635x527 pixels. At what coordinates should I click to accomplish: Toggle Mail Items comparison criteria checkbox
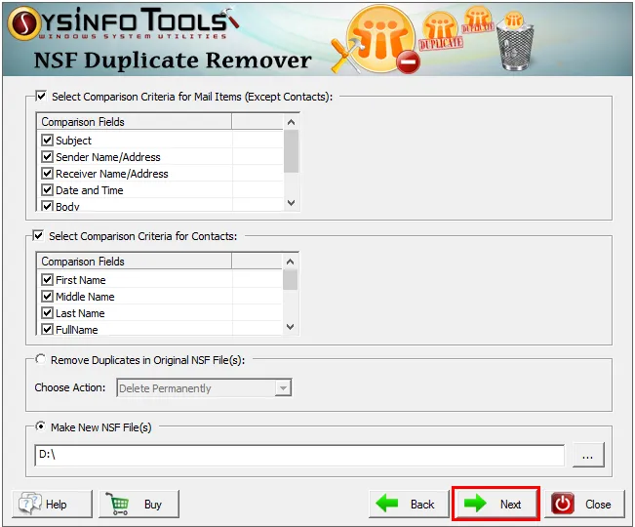coord(41,97)
